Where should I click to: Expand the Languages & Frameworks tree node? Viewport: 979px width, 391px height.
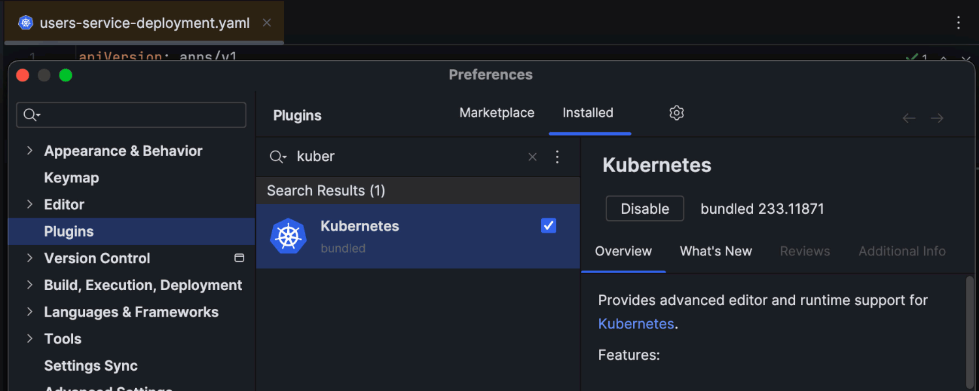click(x=30, y=311)
